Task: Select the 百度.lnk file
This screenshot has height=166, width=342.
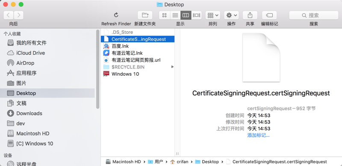Action: tap(138, 46)
